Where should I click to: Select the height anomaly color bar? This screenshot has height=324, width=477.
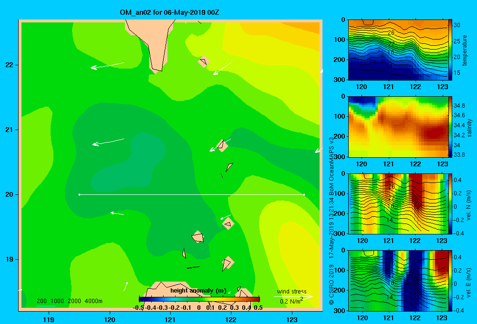[x=199, y=299]
